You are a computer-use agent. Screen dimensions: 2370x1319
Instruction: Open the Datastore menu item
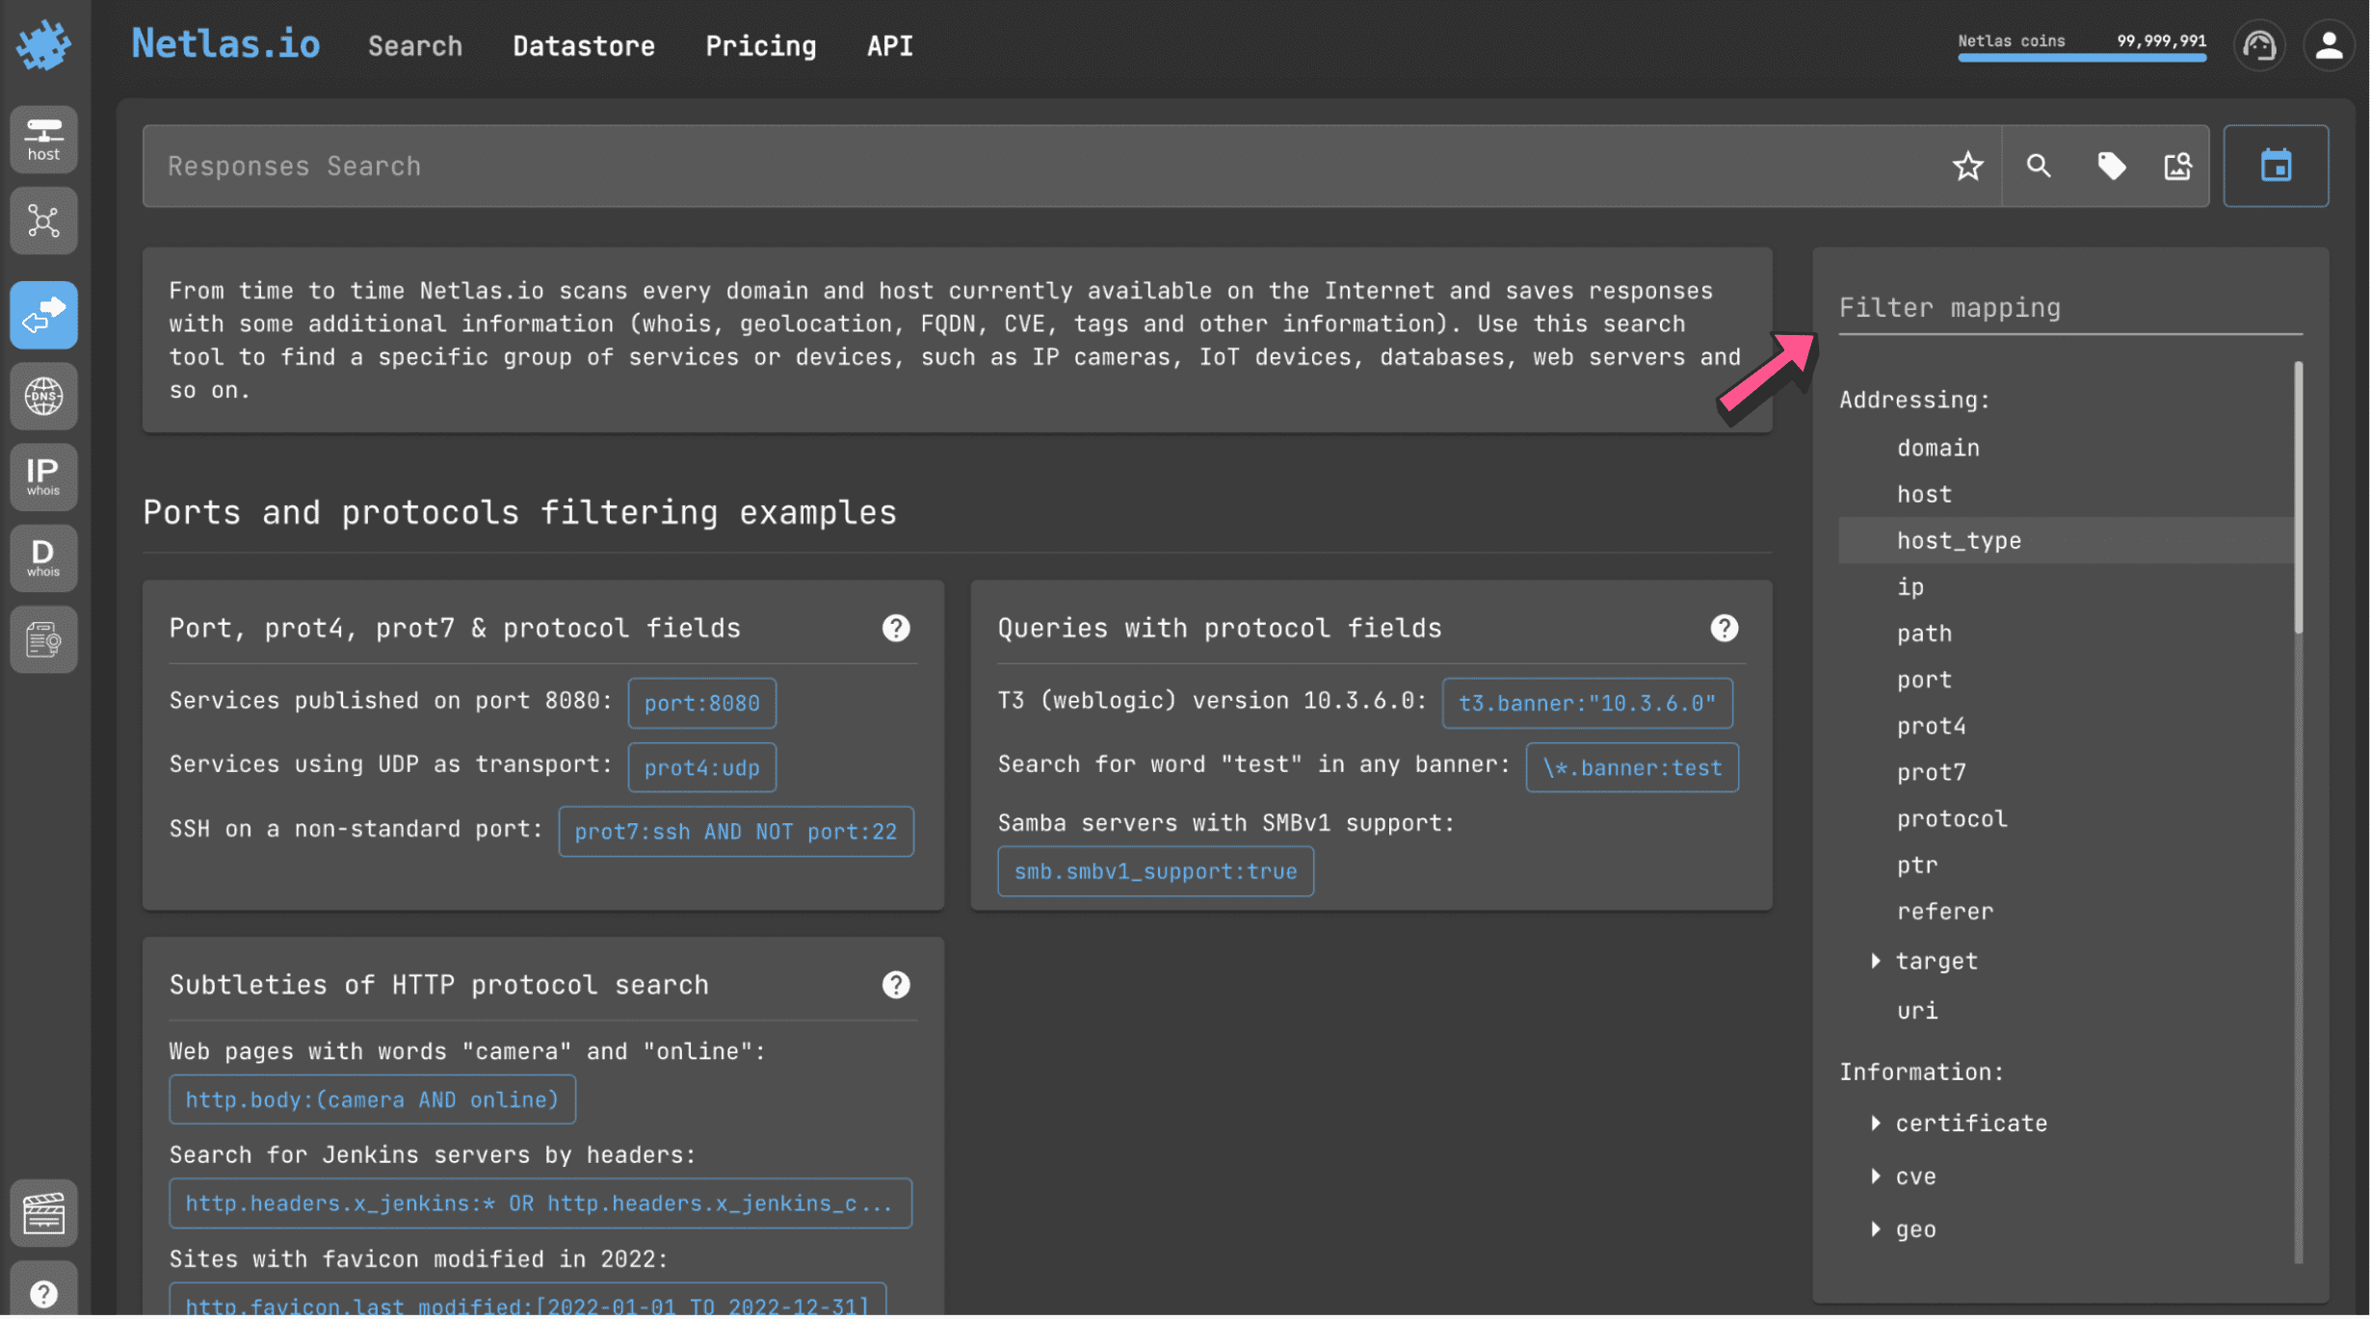point(583,45)
